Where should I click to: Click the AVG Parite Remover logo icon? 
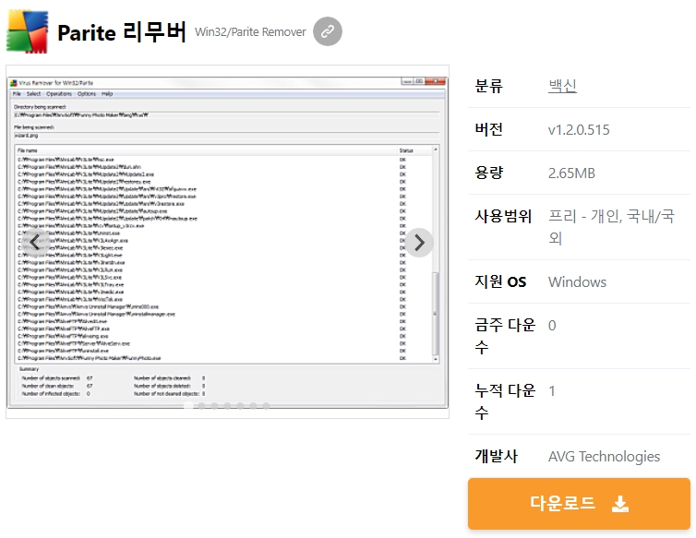(x=27, y=31)
